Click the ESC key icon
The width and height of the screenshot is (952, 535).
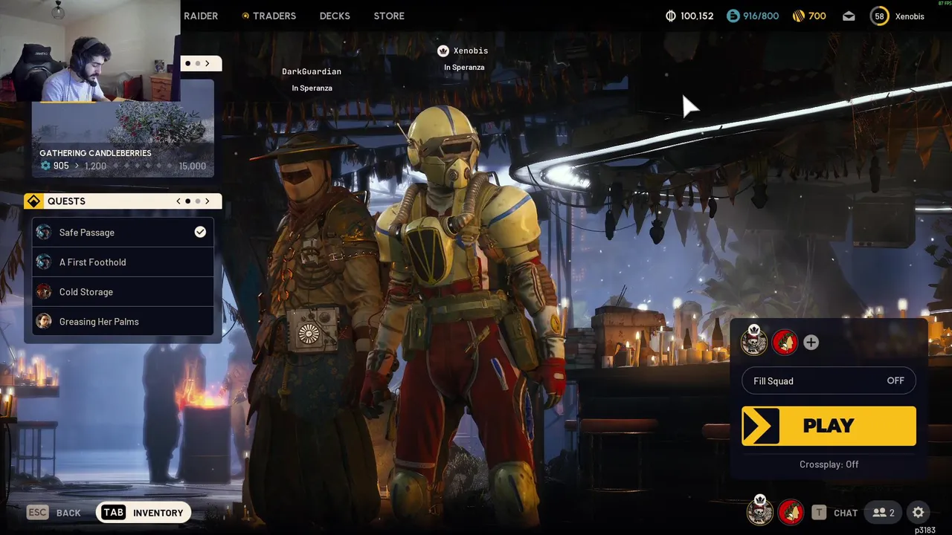38,513
